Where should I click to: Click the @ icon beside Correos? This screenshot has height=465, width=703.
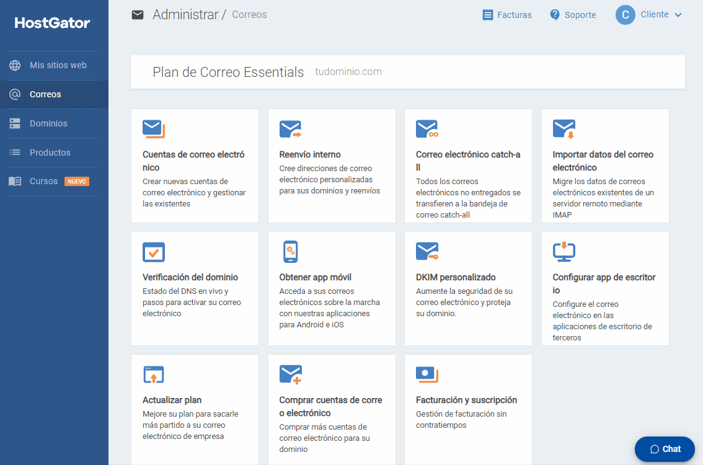pyautogui.click(x=15, y=94)
